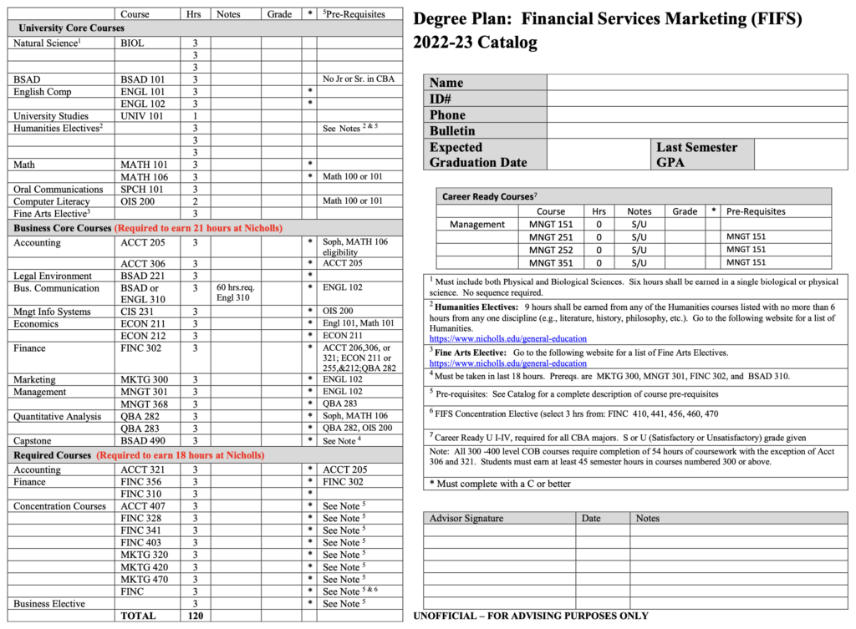Click the ENGL 101 course cell
The height and width of the screenshot is (629, 856).
pyautogui.click(x=147, y=92)
